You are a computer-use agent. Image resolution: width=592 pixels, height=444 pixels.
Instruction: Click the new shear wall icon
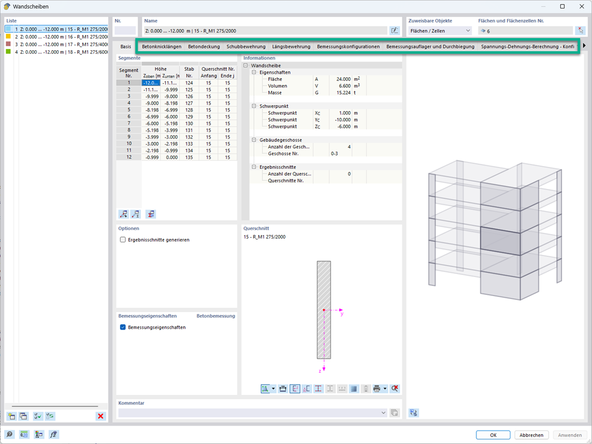(x=12, y=416)
